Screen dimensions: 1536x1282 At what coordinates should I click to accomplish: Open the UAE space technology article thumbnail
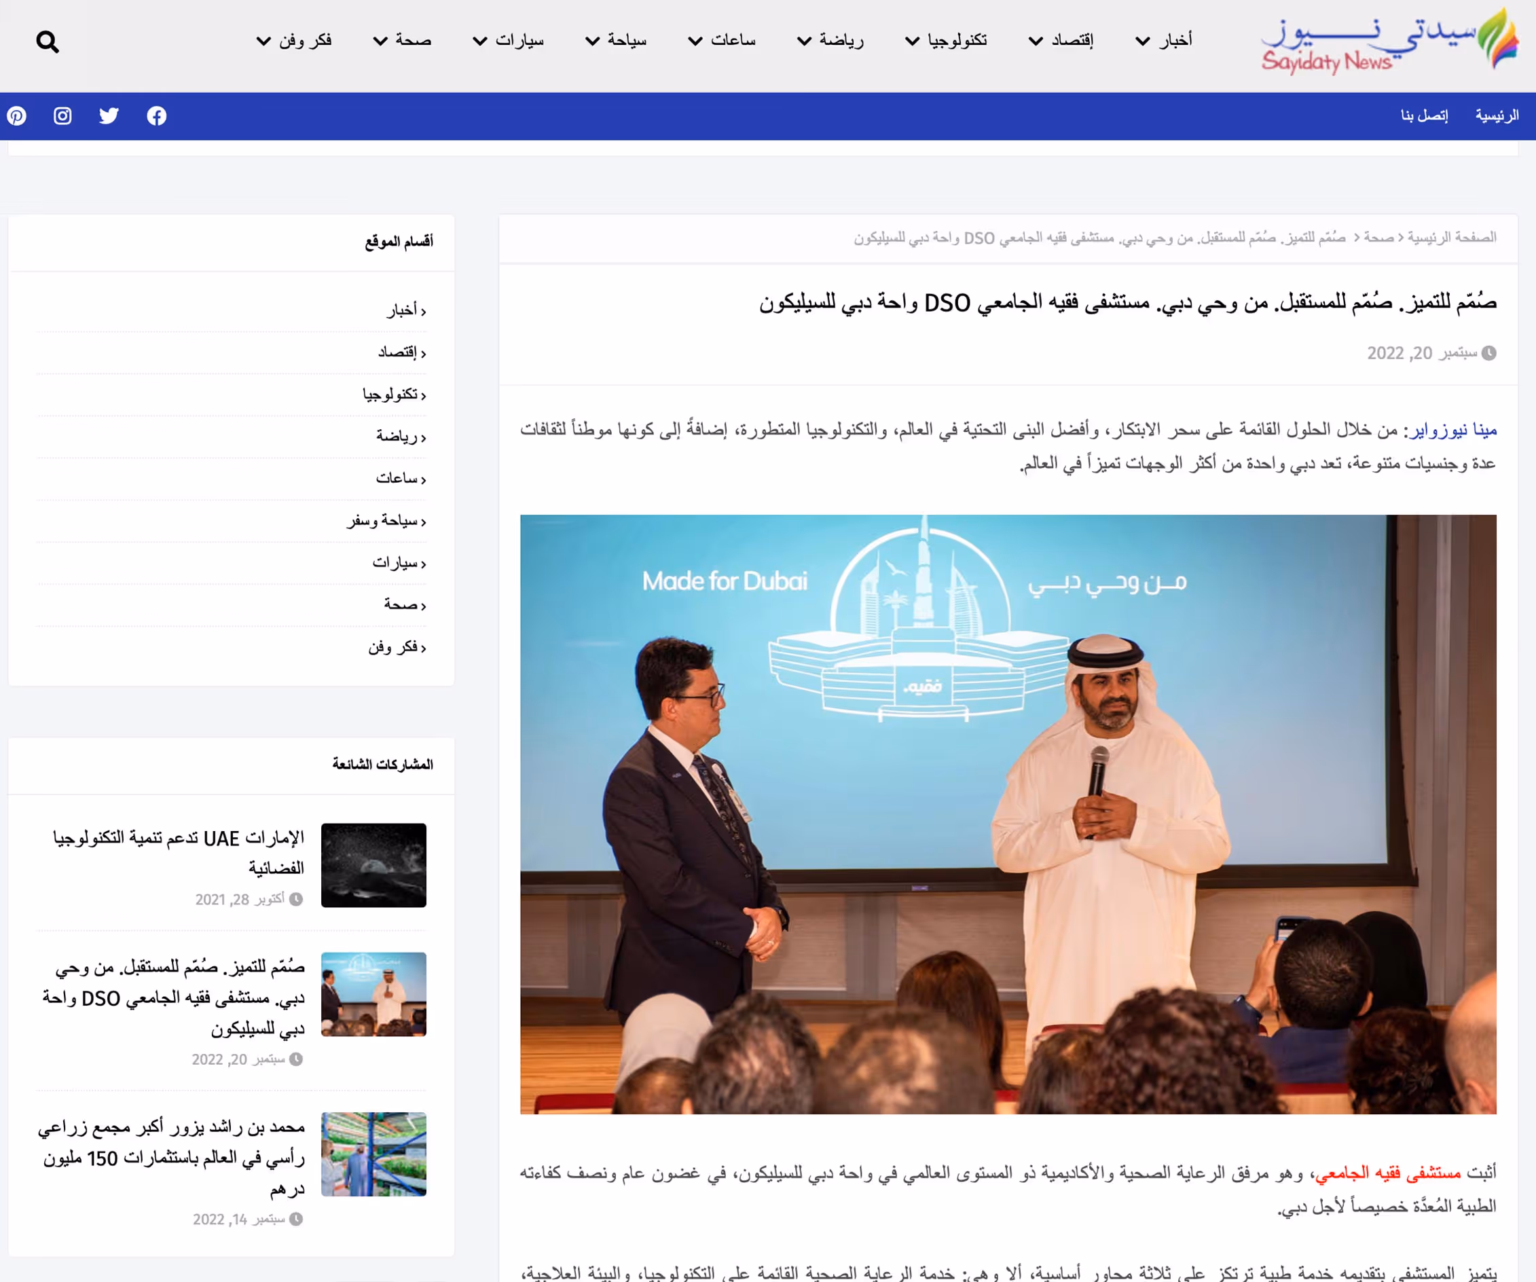[373, 865]
